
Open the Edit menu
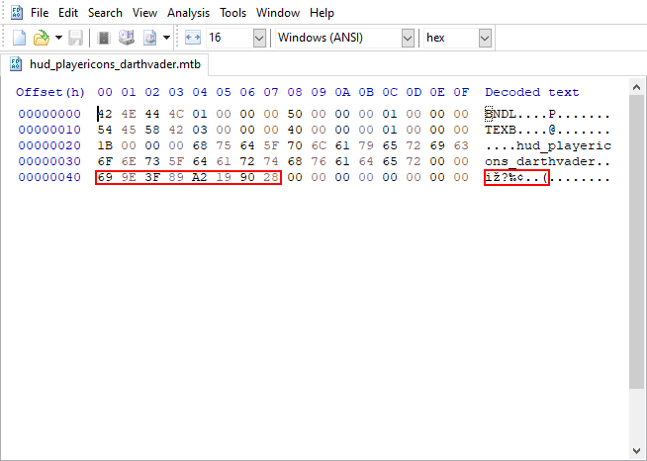coord(68,13)
